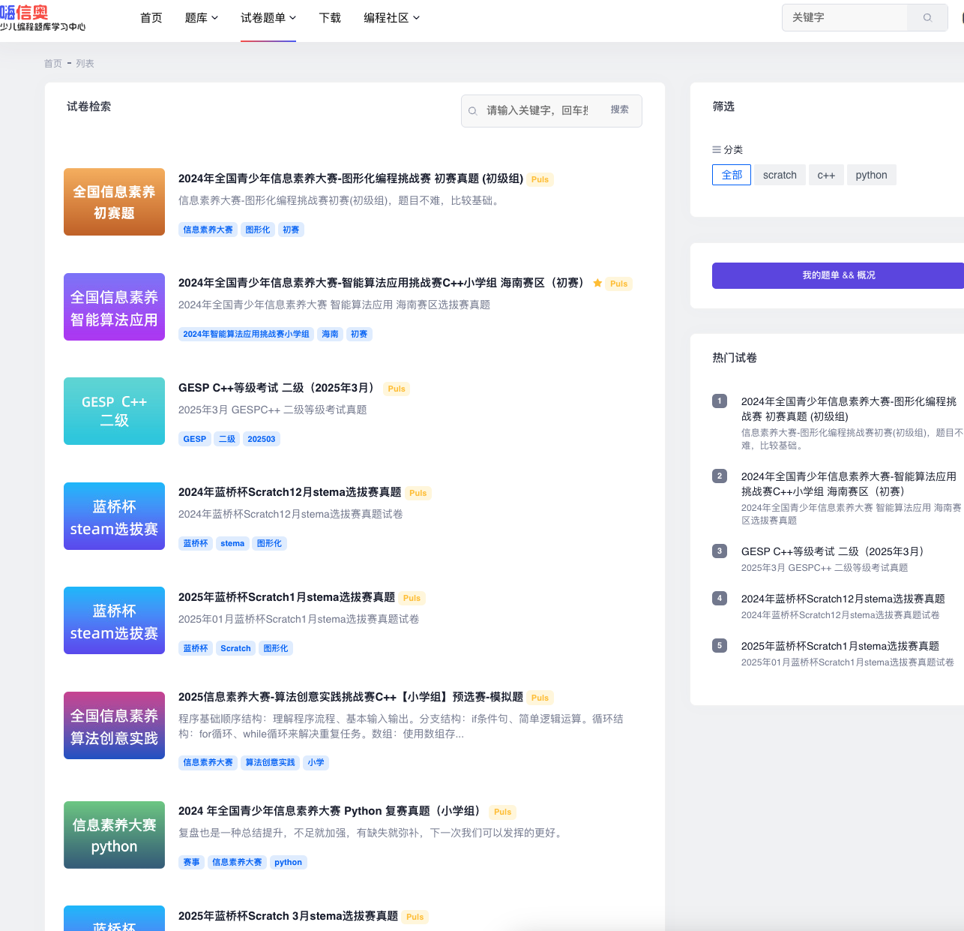964x931 pixels.
Task: Open 算法创意实践挑战赛C++ 预选赛-模拟题 title
Action: [351, 697]
